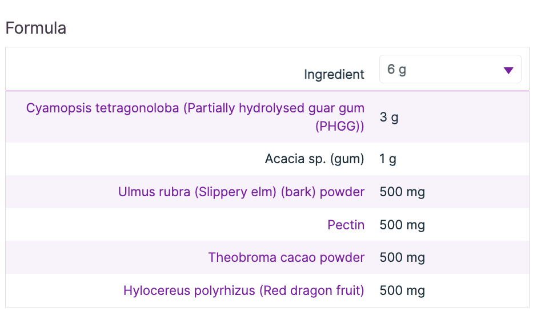The height and width of the screenshot is (332, 537).
Task: Open the Theobroma cacao powder link
Action: (286, 257)
